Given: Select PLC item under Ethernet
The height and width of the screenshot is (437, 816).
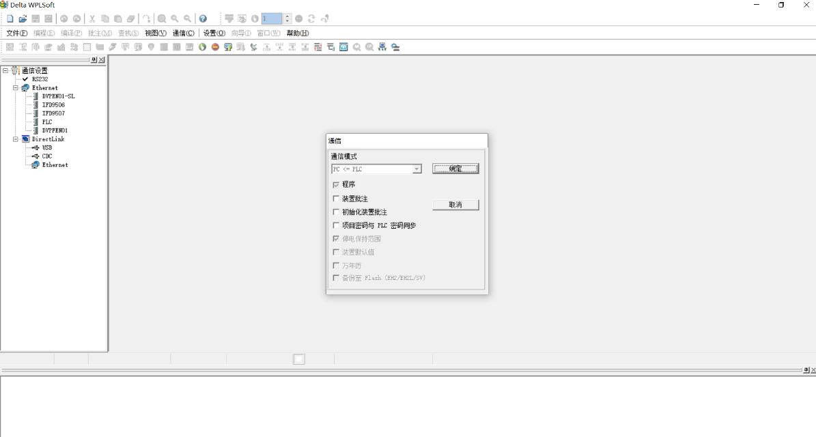Looking at the screenshot, I should (47, 122).
